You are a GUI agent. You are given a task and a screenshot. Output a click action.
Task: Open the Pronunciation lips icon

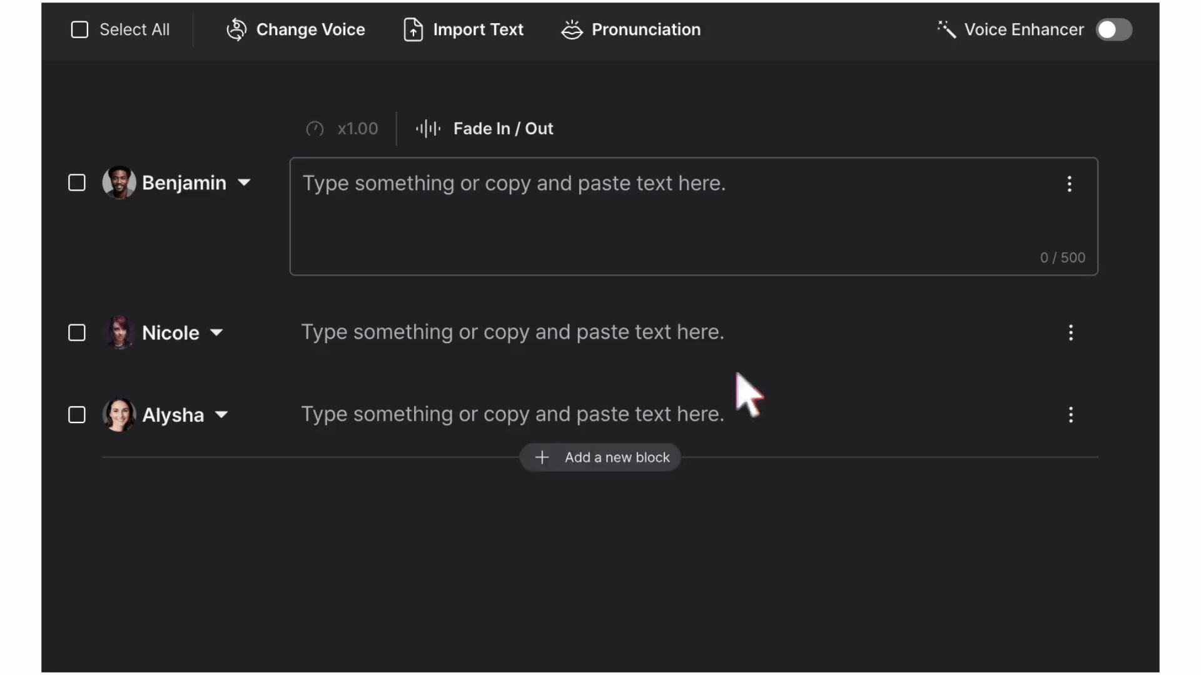tap(572, 29)
